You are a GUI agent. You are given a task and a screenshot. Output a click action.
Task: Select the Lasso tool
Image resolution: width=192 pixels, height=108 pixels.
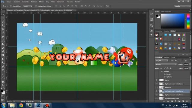coord(3,22)
